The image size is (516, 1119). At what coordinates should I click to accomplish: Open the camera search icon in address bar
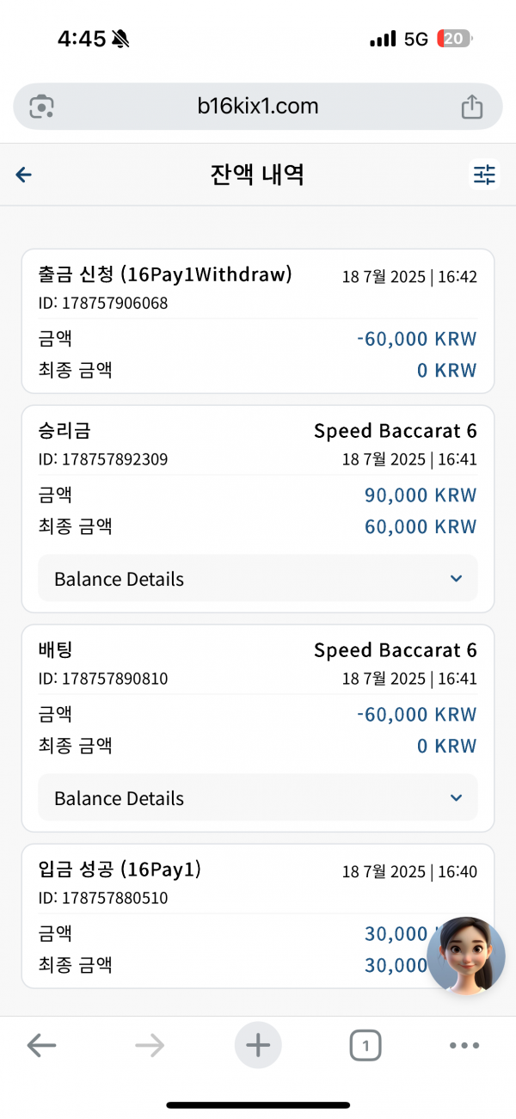click(x=41, y=107)
